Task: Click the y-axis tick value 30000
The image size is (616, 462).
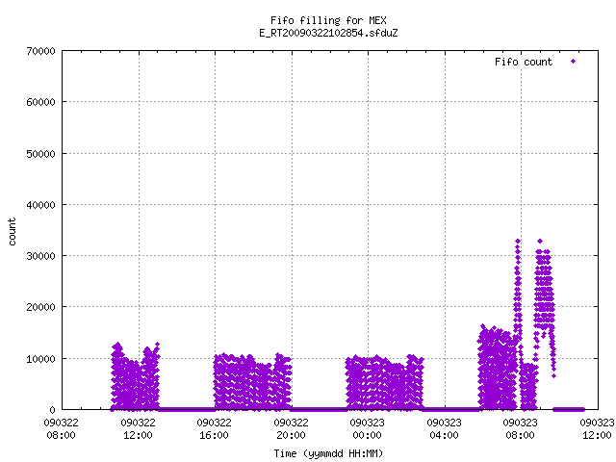Action: 40,256
